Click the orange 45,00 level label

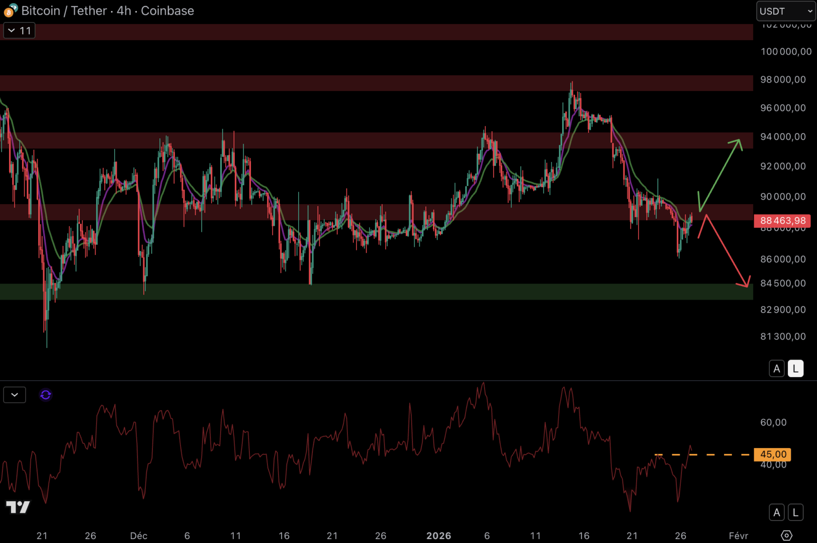tap(773, 455)
